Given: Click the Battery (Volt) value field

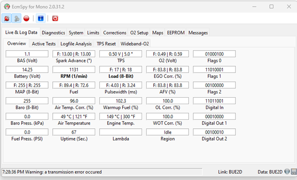Looking at the screenshot, I should (27, 69).
